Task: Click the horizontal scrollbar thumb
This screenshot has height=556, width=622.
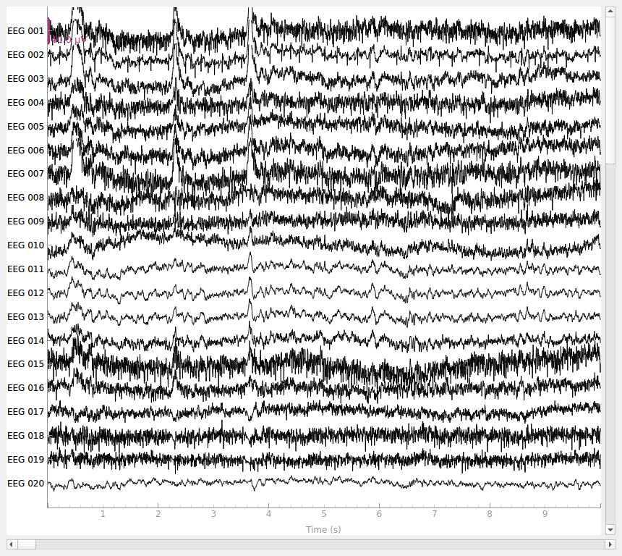Action: click(x=26, y=544)
